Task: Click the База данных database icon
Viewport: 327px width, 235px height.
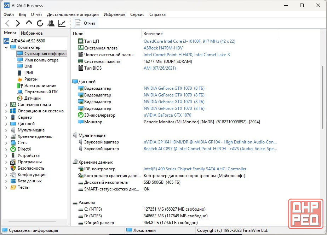Action: click(x=13, y=181)
